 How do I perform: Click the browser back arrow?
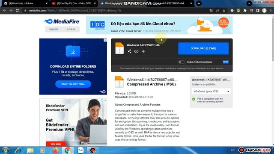coord(4,10)
